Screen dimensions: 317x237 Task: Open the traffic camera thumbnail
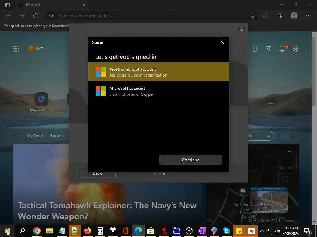(x=269, y=200)
